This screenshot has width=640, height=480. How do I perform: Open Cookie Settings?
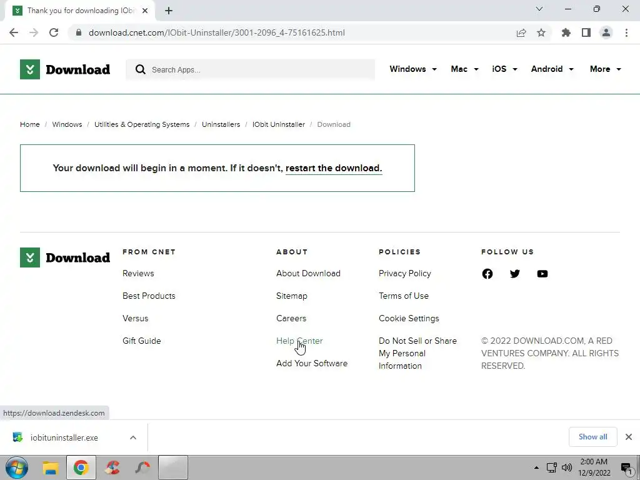tap(409, 318)
